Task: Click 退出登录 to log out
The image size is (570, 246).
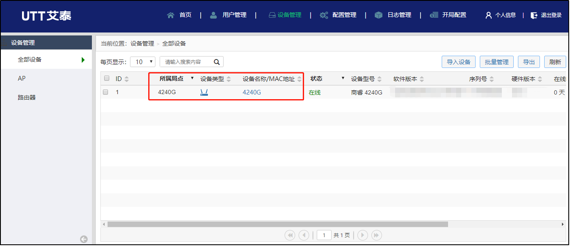Action: click(551, 15)
